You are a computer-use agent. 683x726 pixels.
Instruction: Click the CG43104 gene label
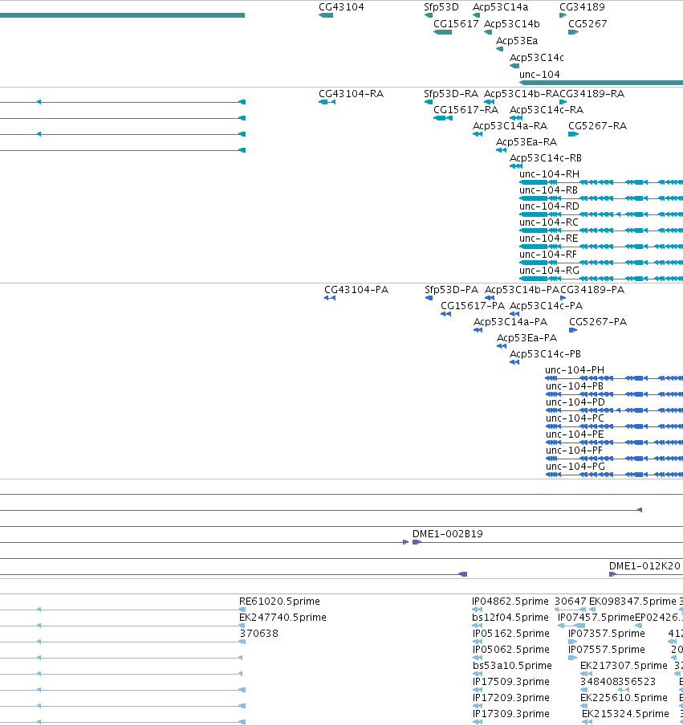[341, 7]
